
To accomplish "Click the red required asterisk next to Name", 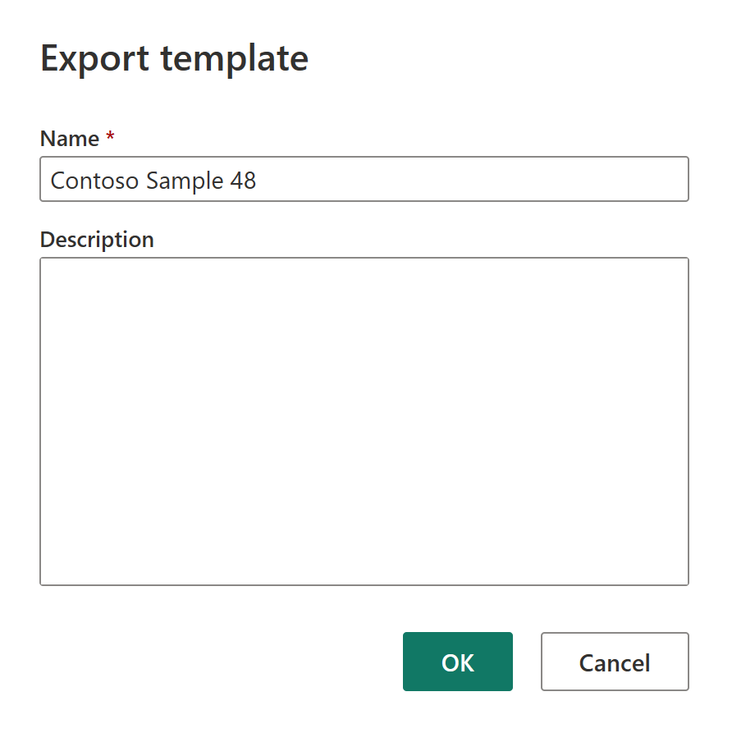I will tap(110, 138).
